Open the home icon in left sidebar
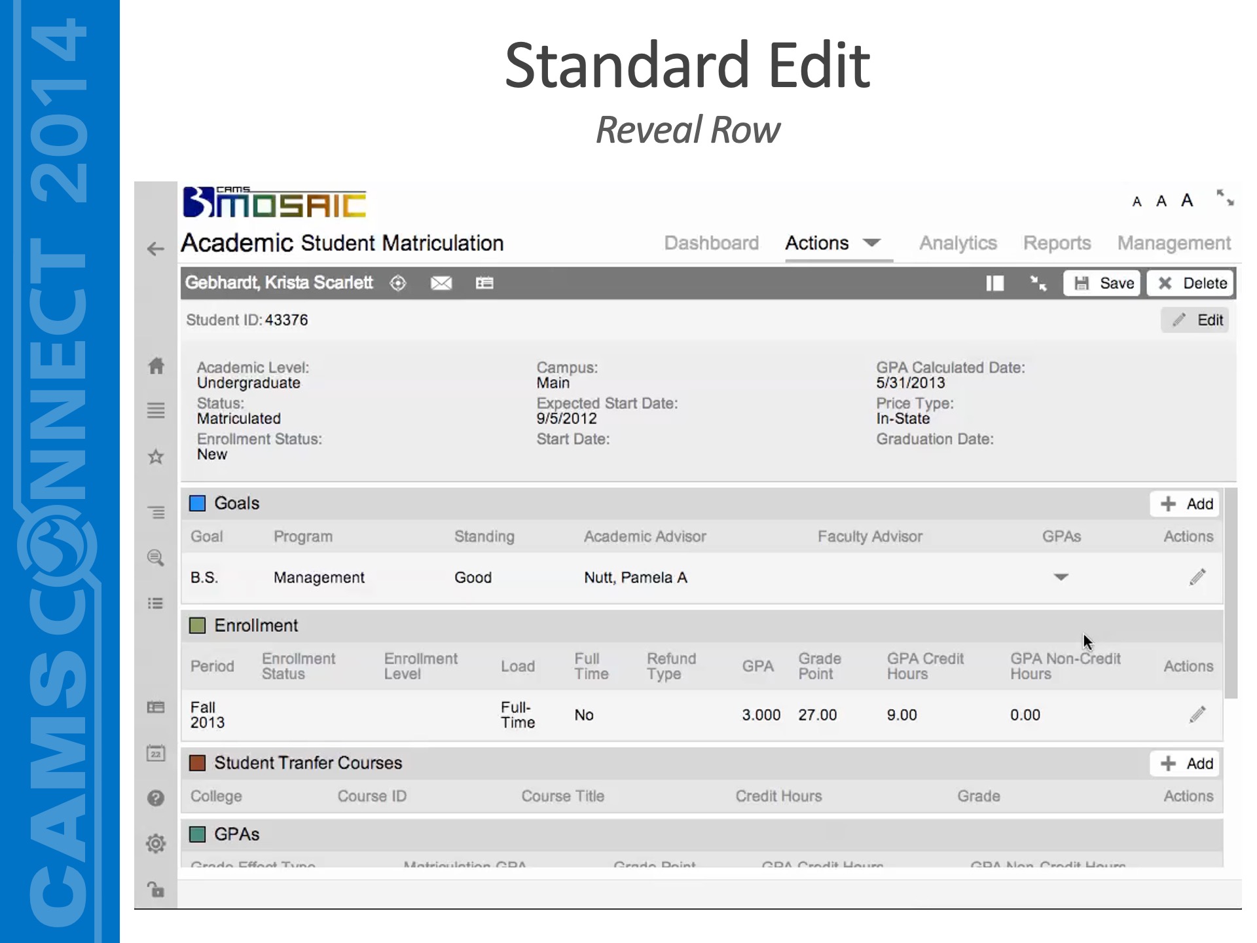 click(156, 365)
